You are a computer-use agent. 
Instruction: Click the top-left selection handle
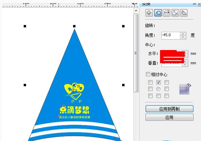coord(25,26)
